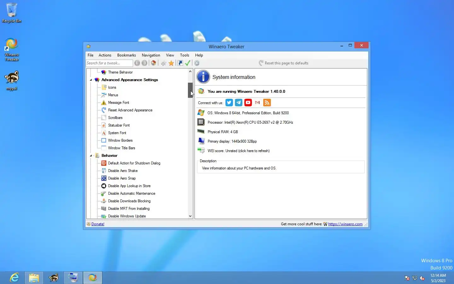Click the Back navigation arrow in toolbar

pyautogui.click(x=137, y=63)
